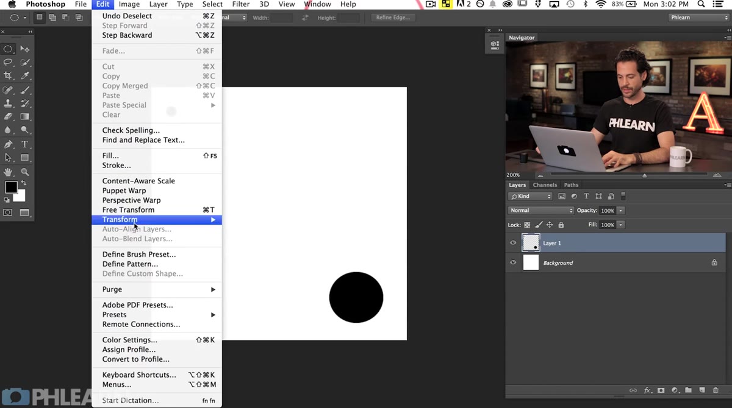Click the background white color swatch
This screenshot has width=732, height=408.
click(21, 197)
